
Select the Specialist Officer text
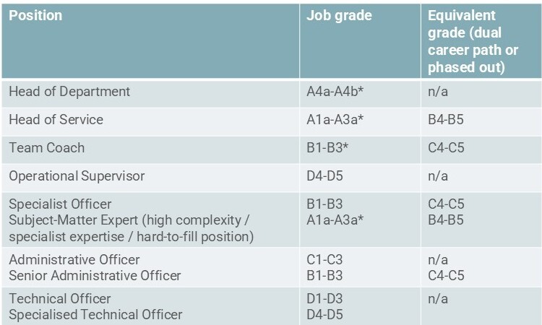click(60, 204)
